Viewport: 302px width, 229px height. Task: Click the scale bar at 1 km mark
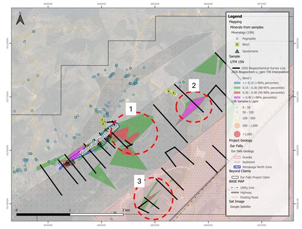[70, 214]
